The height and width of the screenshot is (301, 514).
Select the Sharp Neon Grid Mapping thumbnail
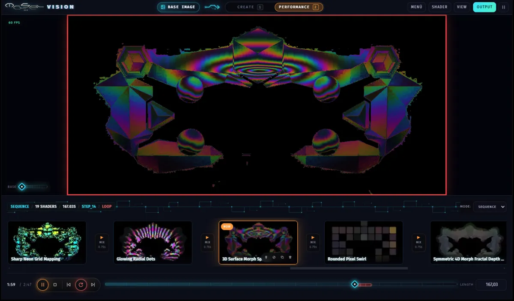click(47, 242)
